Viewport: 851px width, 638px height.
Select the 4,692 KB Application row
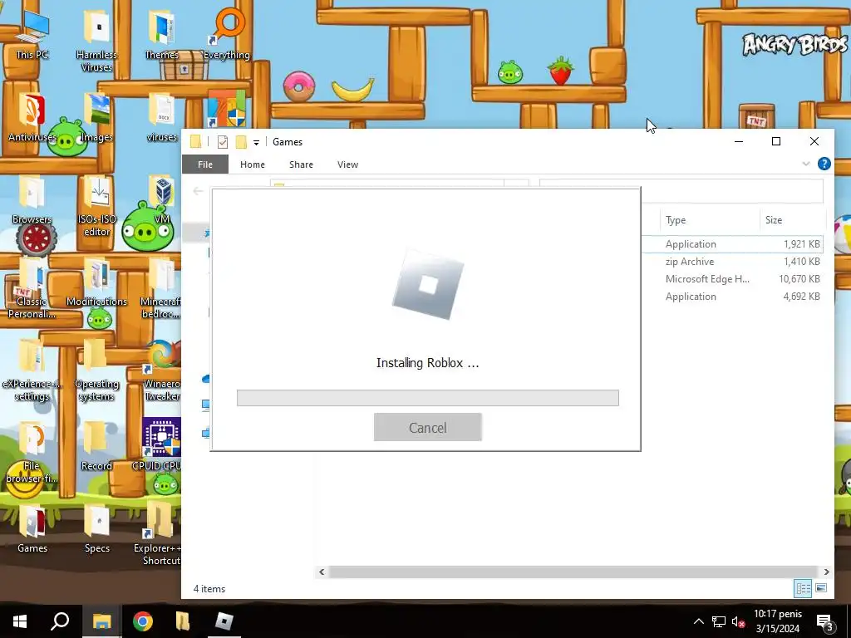click(x=733, y=297)
